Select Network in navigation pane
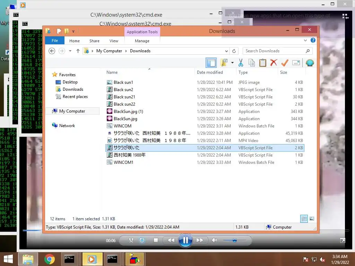Image resolution: width=355 pixels, height=266 pixels. tap(67, 125)
